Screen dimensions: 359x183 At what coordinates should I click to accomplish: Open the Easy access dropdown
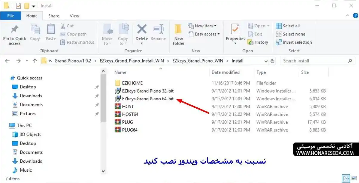point(204,34)
